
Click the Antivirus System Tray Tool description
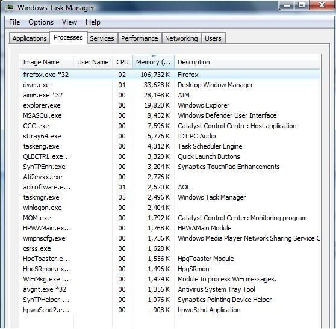coord(216,289)
